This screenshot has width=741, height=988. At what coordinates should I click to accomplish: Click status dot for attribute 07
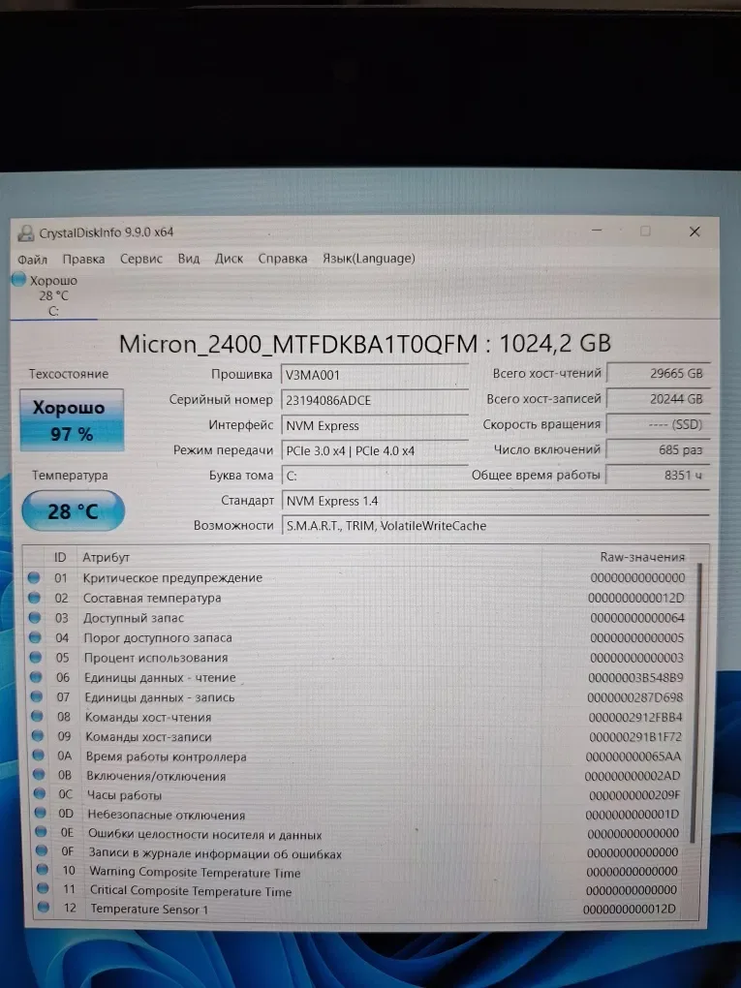coord(37,696)
